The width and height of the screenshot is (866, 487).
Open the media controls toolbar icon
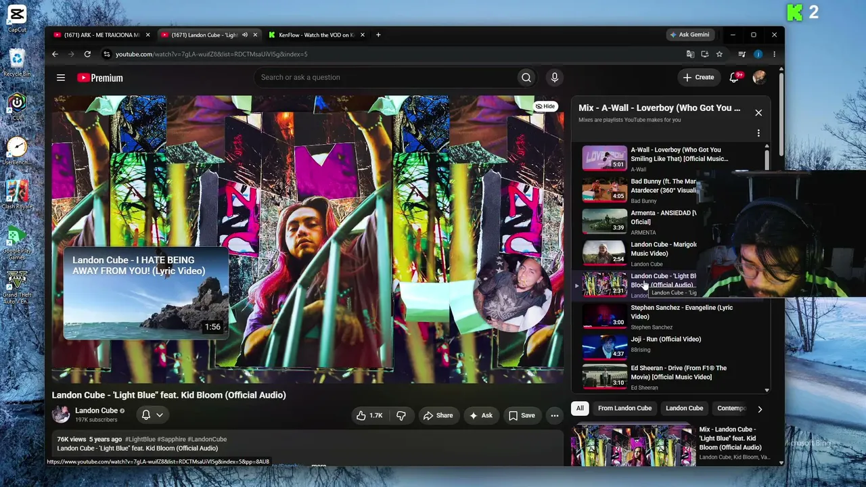point(742,54)
